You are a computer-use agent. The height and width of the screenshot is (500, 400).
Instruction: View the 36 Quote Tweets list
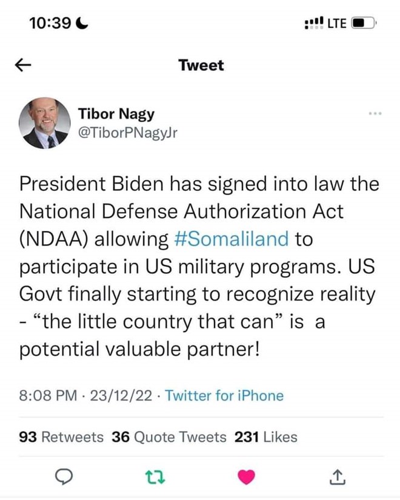pyautogui.click(x=169, y=436)
